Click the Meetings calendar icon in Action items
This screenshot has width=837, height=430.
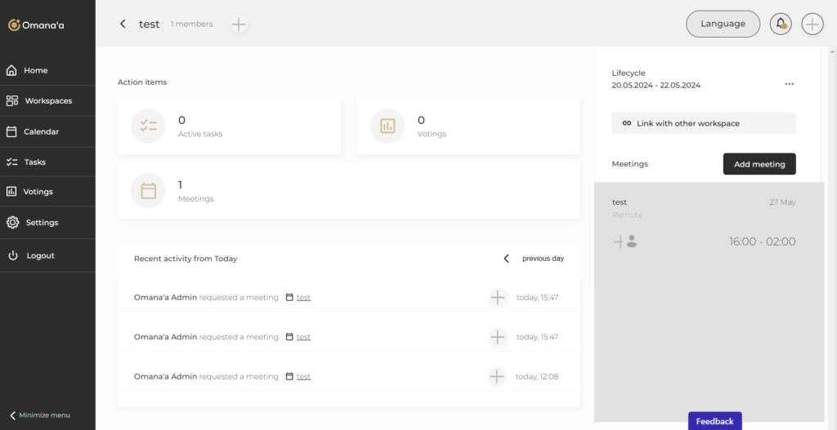tap(148, 190)
